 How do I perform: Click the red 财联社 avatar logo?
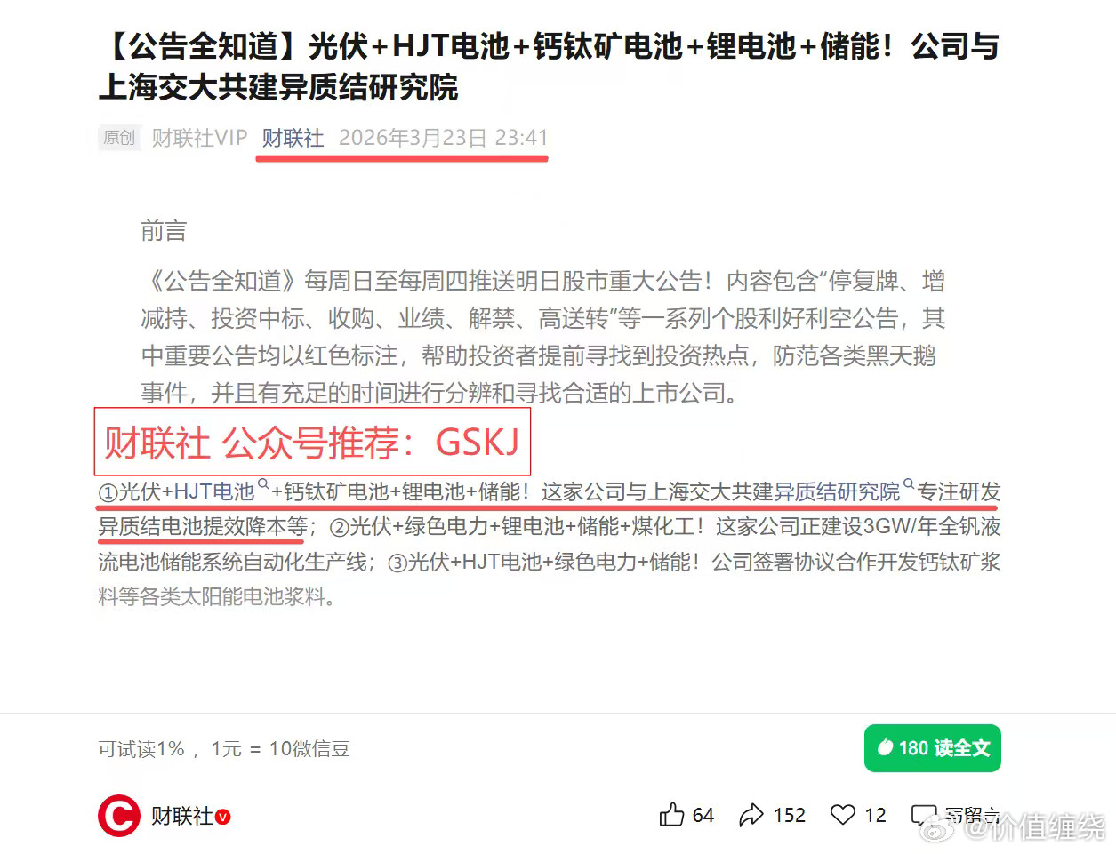(119, 816)
